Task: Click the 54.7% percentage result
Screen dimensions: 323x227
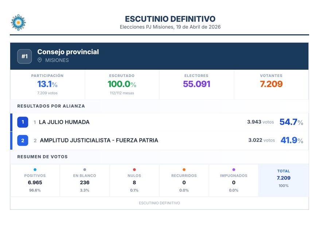Action: (x=291, y=122)
